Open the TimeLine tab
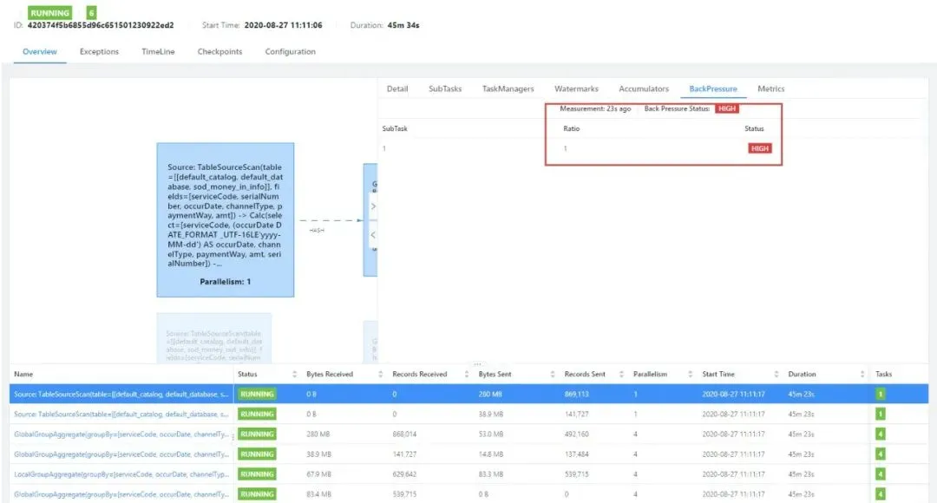Viewport: 937px width, 503px height. point(159,51)
